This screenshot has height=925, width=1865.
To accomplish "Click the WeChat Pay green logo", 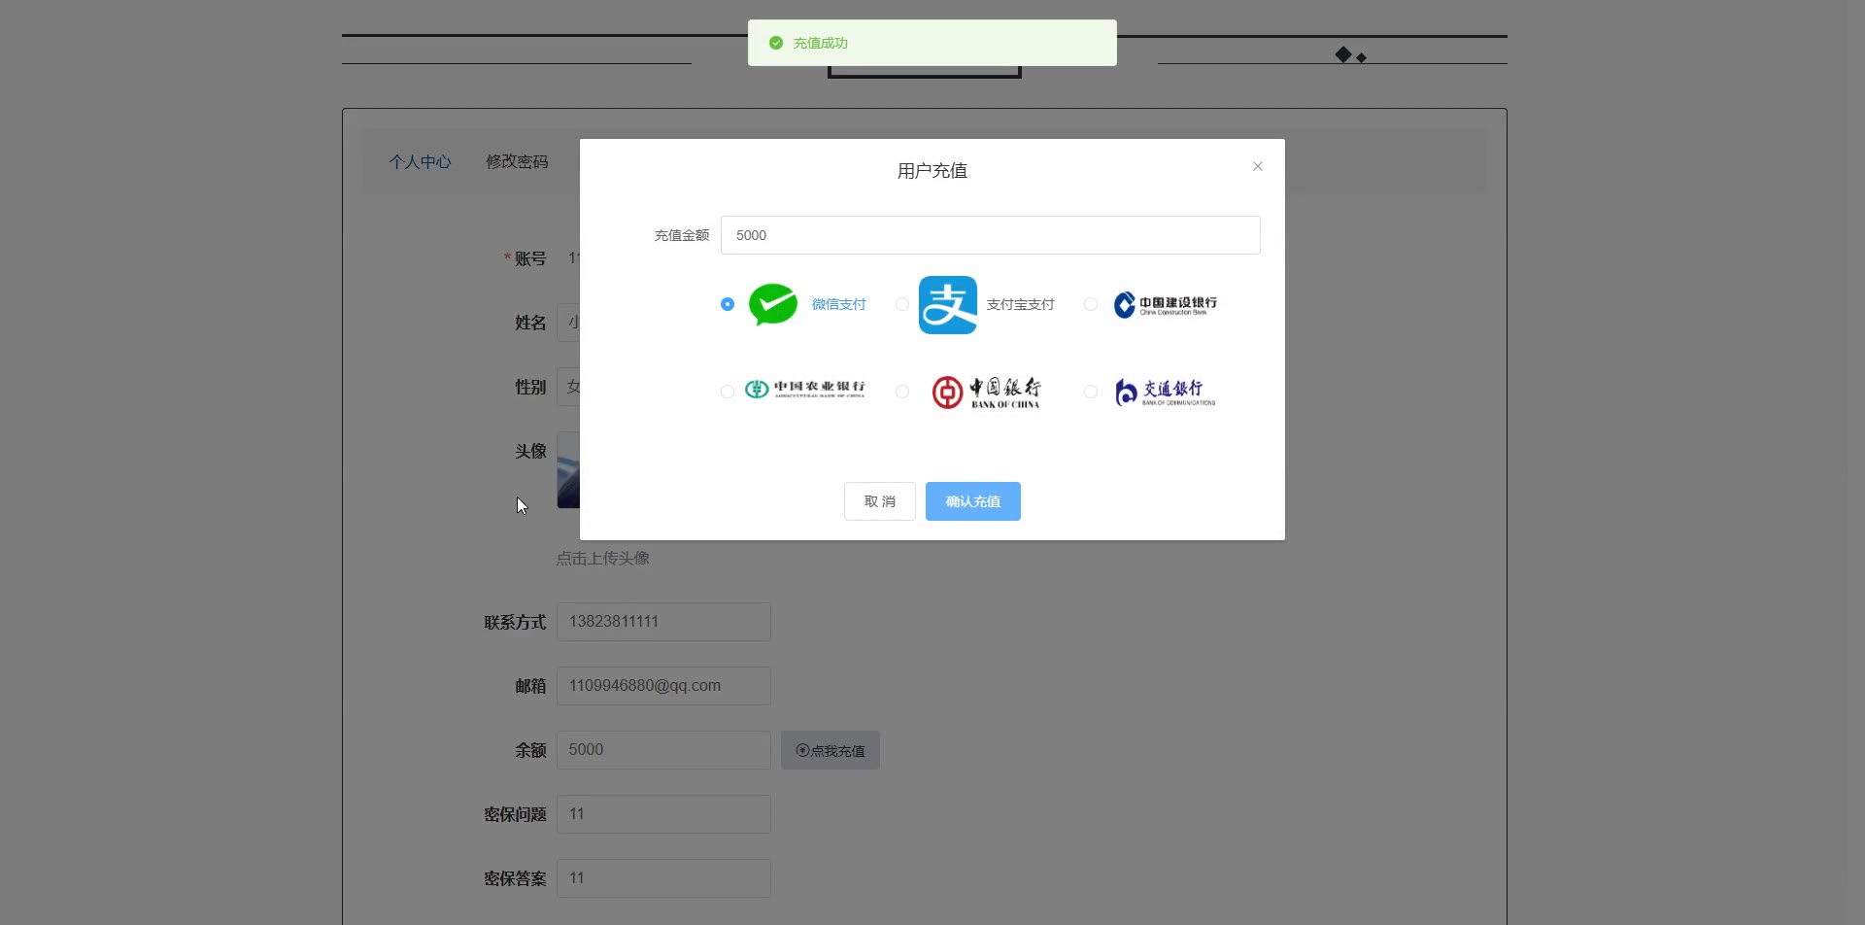I will coord(773,304).
